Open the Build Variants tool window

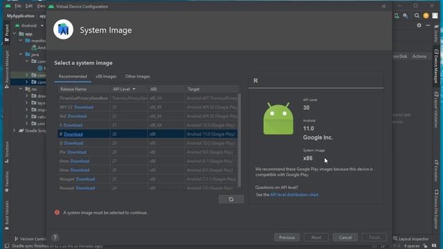tap(7, 216)
